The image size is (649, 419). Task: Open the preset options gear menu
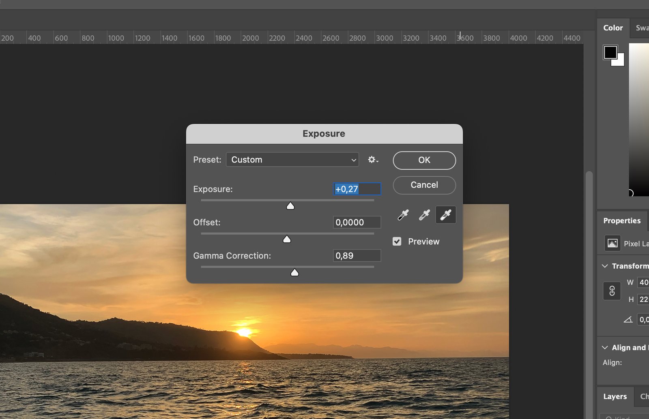pos(373,160)
